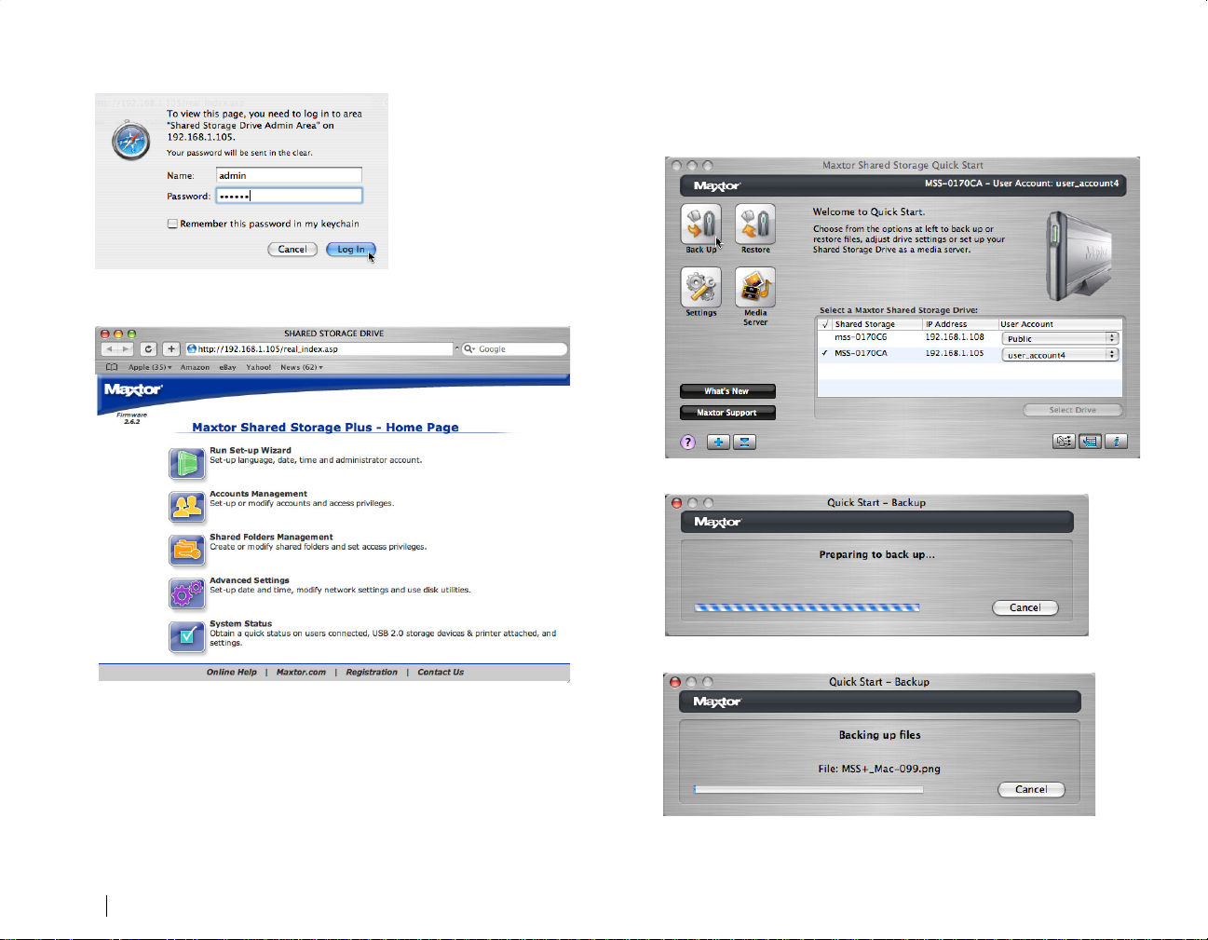This screenshot has height=940, width=1208.
Task: Click the User Account column header
Action: pos(1060,324)
